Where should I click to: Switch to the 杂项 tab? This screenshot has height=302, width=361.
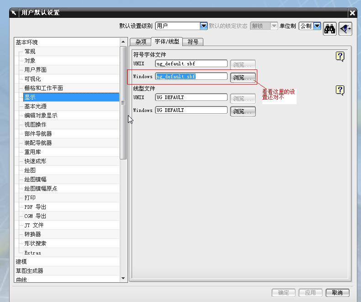(x=141, y=42)
